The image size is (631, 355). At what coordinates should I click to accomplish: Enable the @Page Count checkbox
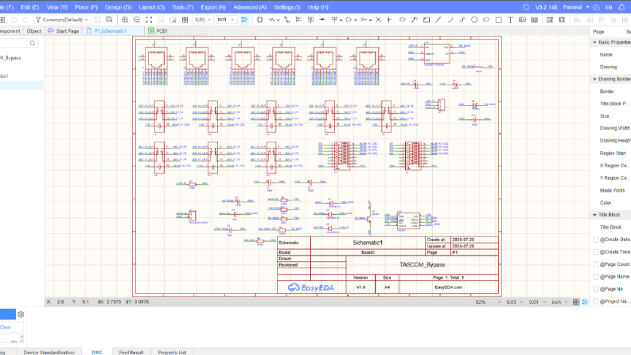coord(595,264)
